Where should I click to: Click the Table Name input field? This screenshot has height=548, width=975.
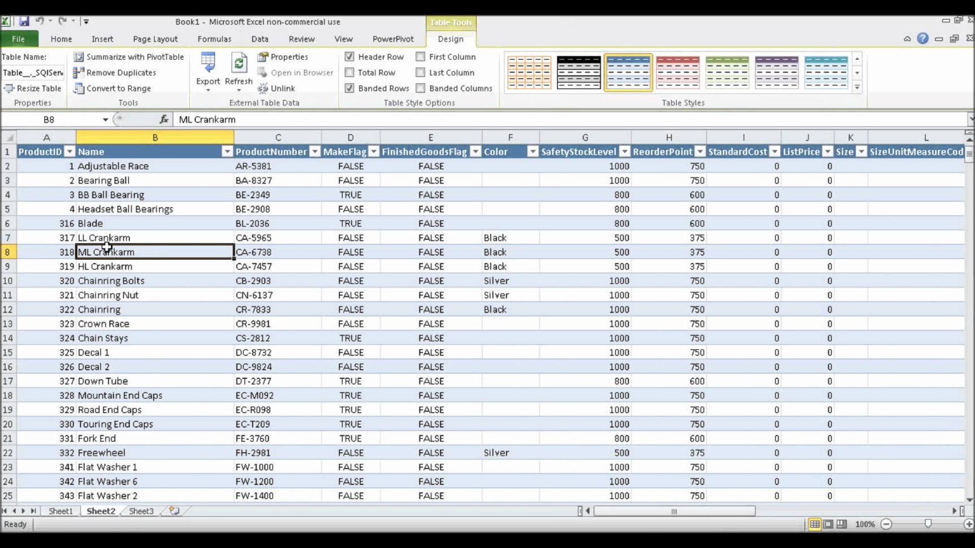tap(32, 72)
